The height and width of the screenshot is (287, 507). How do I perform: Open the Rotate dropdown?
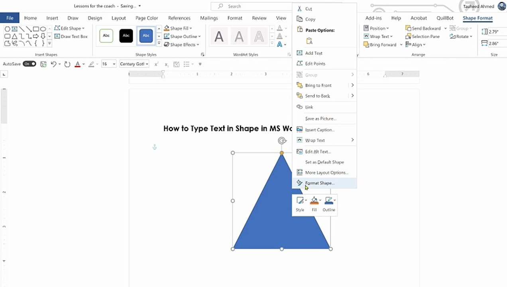[x=461, y=36]
